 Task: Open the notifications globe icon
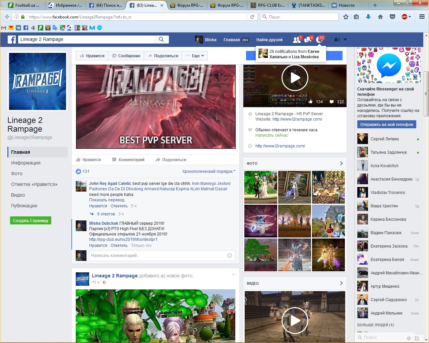[319, 40]
